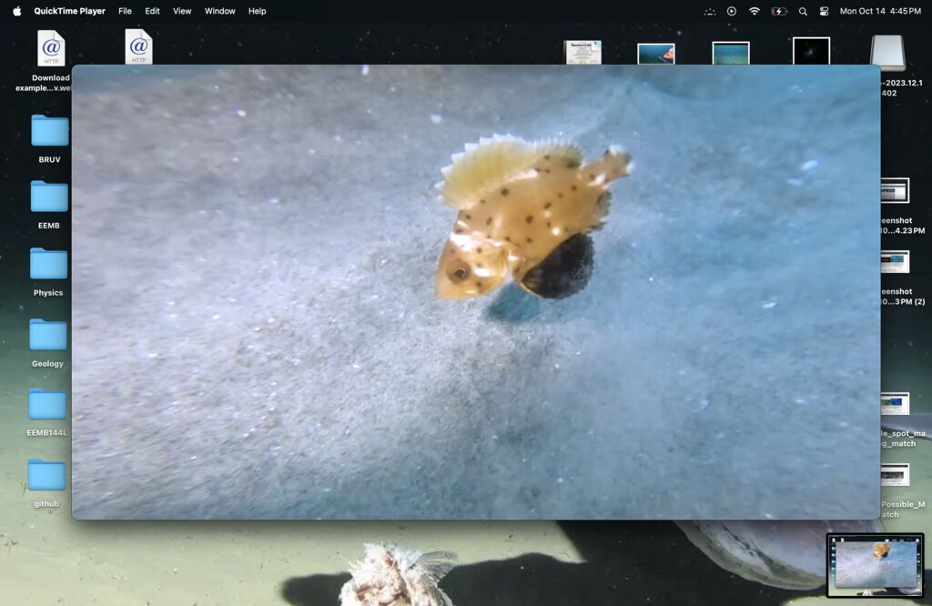Click the Wi-Fi status icon
Image resolution: width=932 pixels, height=606 pixels.
754,11
